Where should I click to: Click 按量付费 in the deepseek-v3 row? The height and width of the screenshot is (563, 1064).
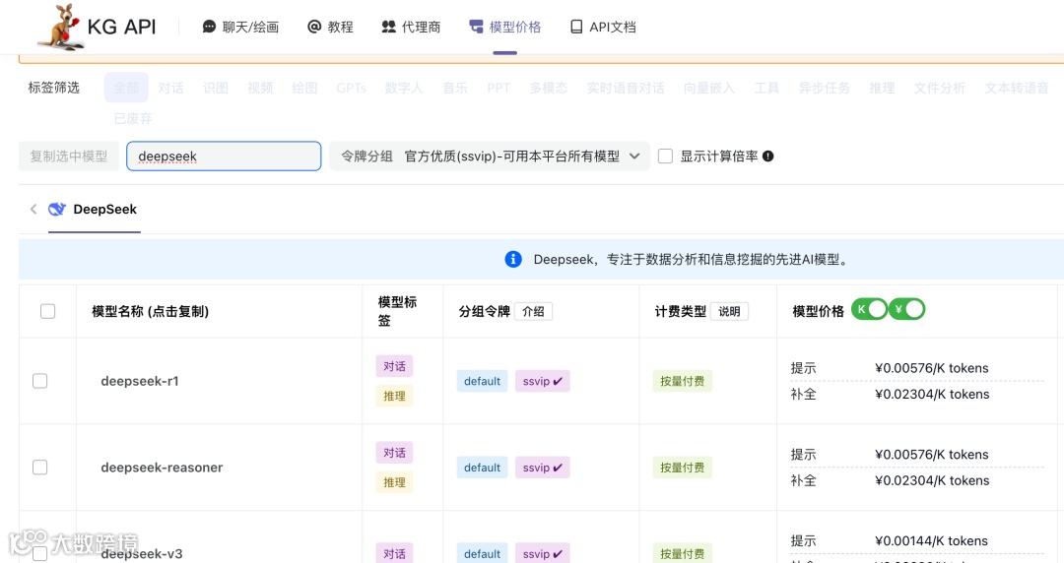tap(682, 553)
